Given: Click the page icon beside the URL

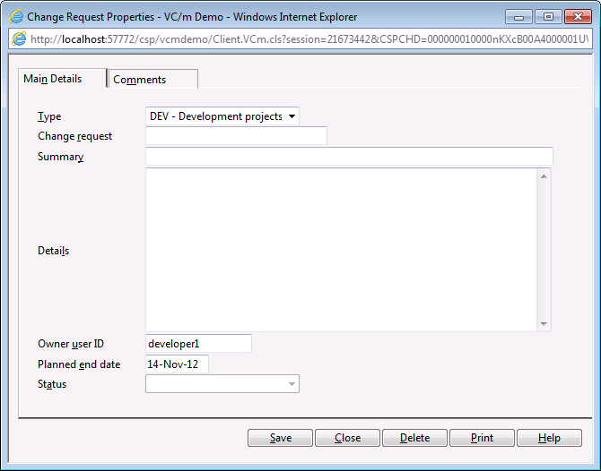Looking at the screenshot, I should click(19, 39).
